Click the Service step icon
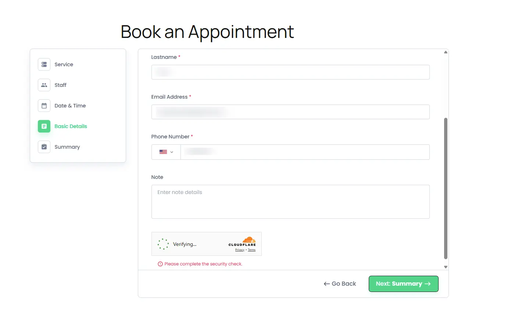The height and width of the screenshot is (321, 511). point(44,64)
